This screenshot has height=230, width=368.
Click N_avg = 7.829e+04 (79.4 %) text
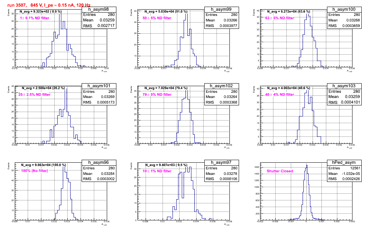click(x=166, y=88)
